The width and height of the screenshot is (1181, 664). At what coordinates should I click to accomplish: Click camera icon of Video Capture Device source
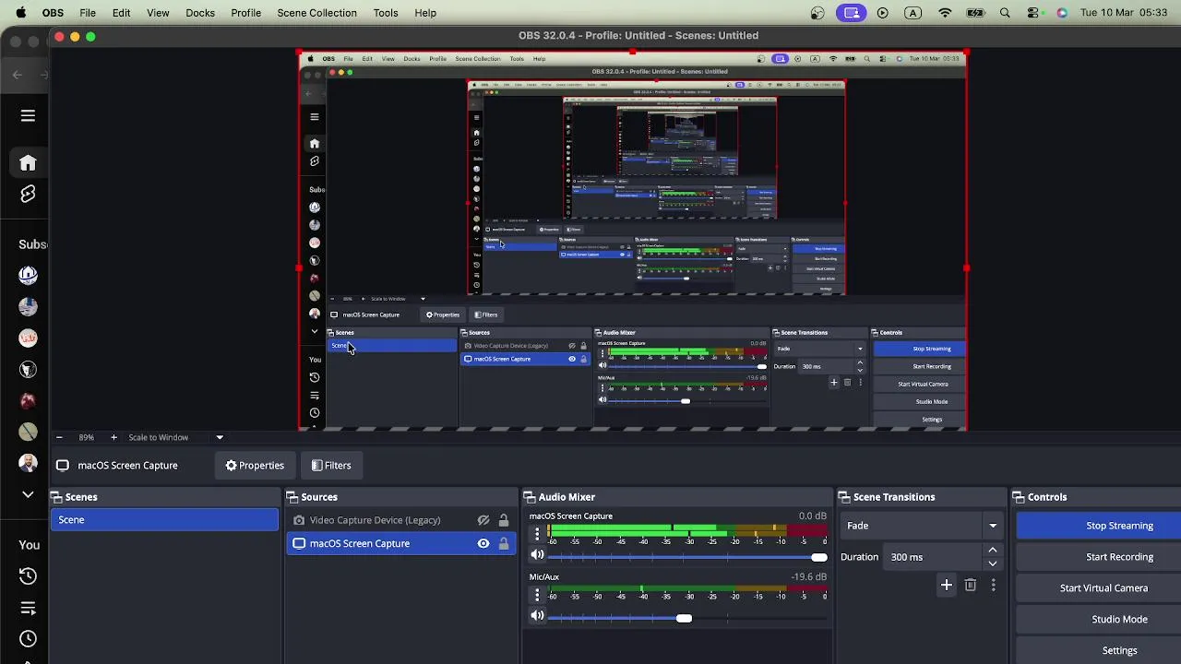click(299, 520)
